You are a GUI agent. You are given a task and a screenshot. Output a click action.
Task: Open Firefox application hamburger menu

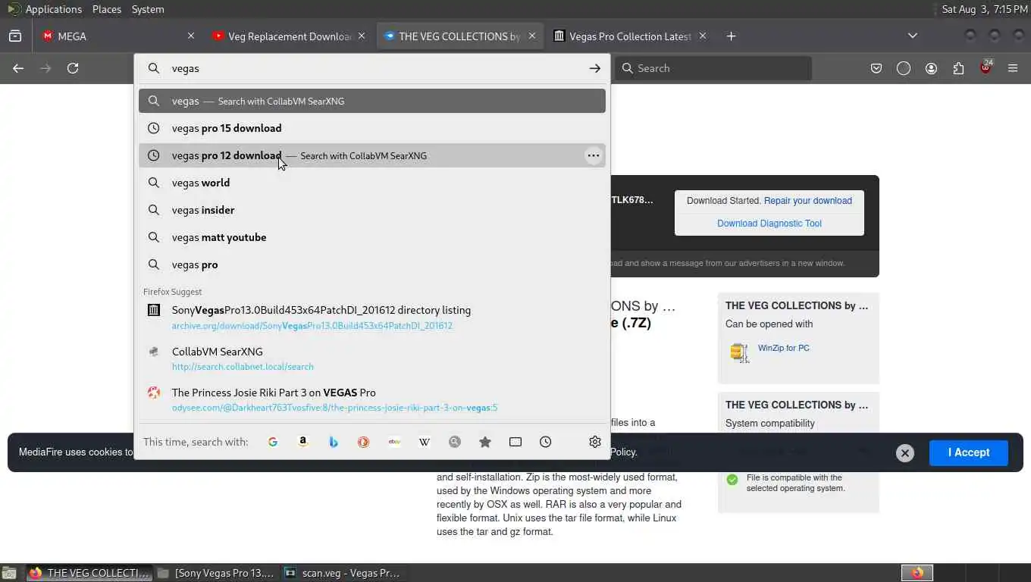click(1013, 68)
